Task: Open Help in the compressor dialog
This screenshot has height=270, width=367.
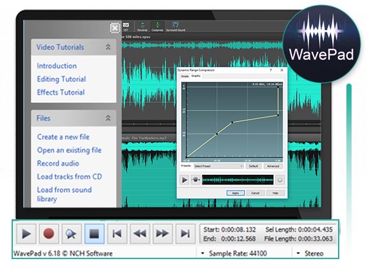Action: [x=276, y=193]
